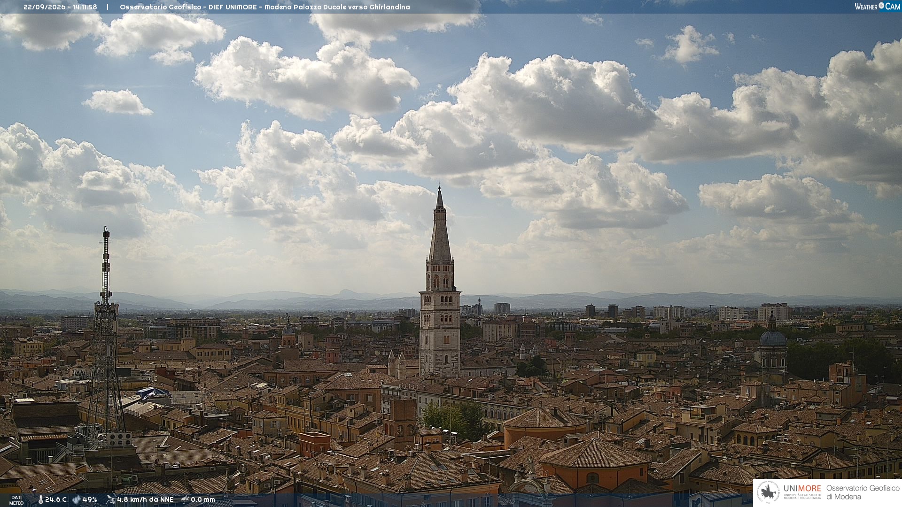Click the wind anemometer icon
This screenshot has width=902, height=507.
coord(111,499)
